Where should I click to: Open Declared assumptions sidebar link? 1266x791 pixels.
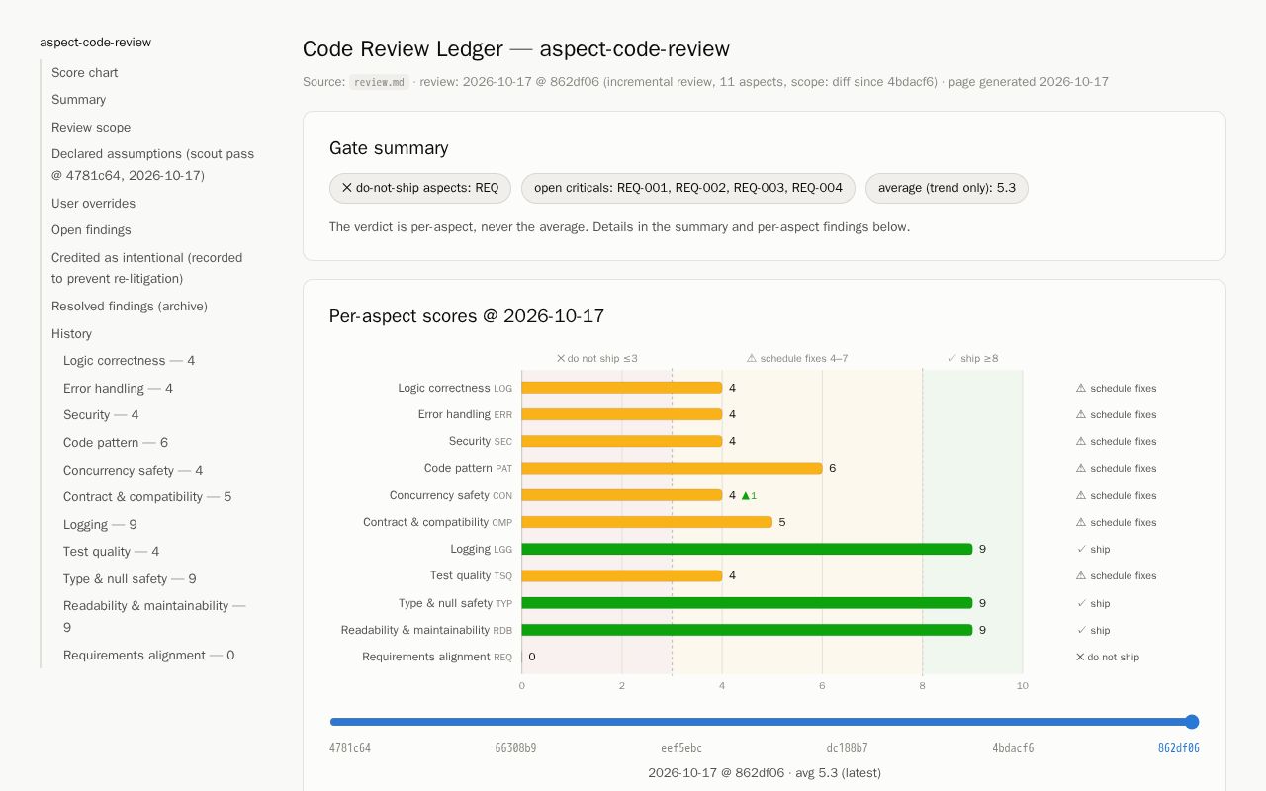[x=152, y=165]
